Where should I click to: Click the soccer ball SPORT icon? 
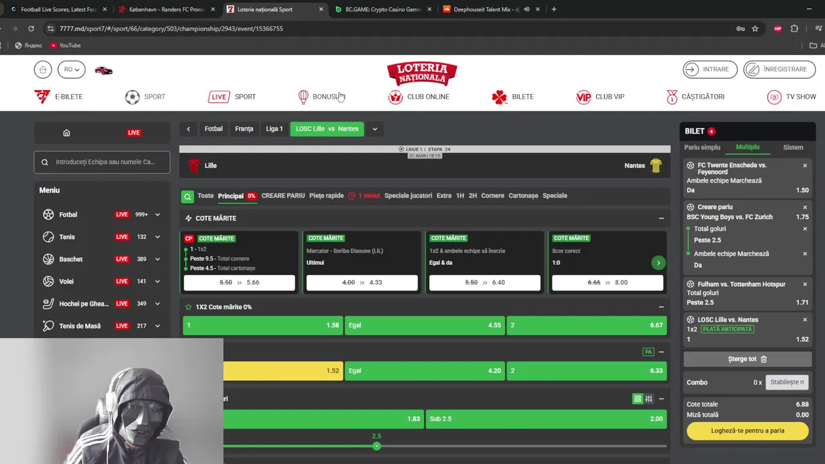[132, 97]
